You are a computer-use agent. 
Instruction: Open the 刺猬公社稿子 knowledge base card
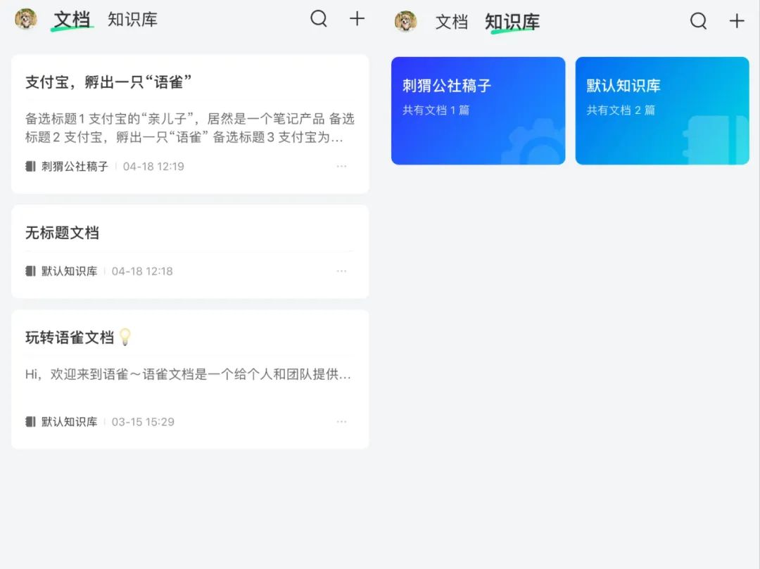coord(479,110)
